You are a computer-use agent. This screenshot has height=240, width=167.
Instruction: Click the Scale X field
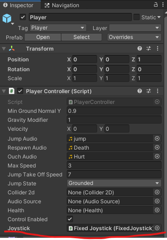click(x=85, y=78)
